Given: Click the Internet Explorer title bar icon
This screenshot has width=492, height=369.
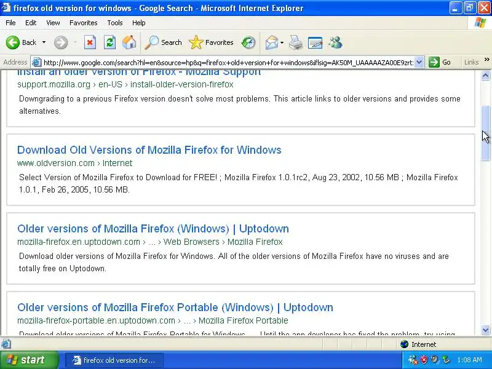Looking at the screenshot, I should [x=6, y=8].
